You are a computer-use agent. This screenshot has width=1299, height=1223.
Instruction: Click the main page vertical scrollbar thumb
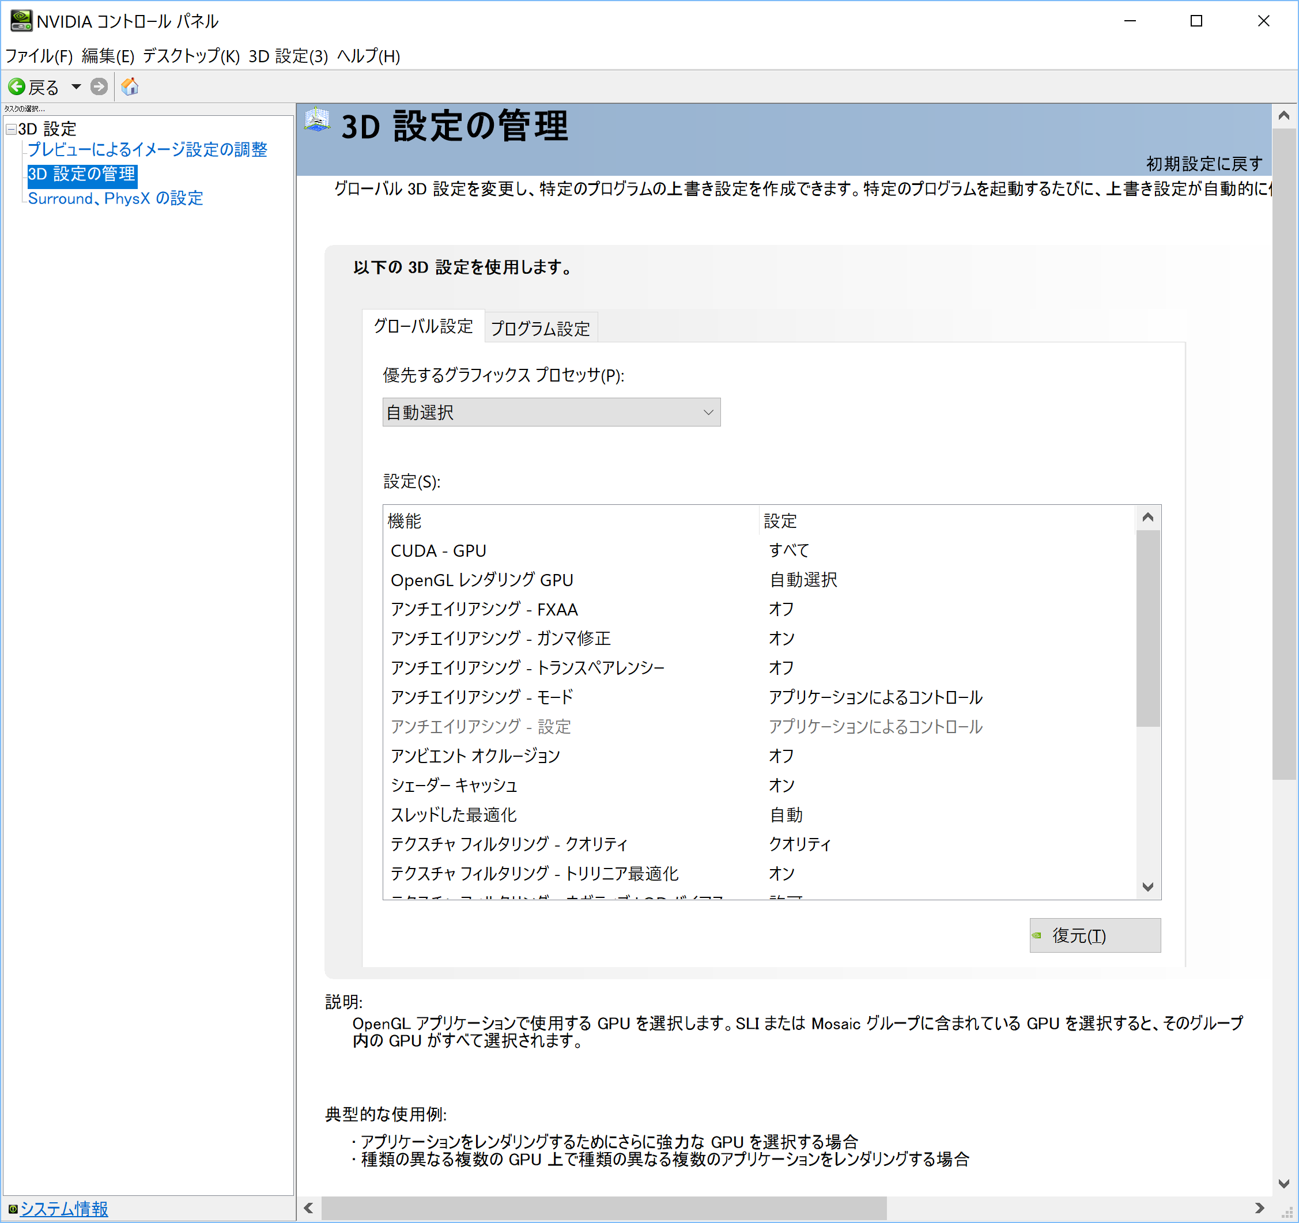point(1284,454)
